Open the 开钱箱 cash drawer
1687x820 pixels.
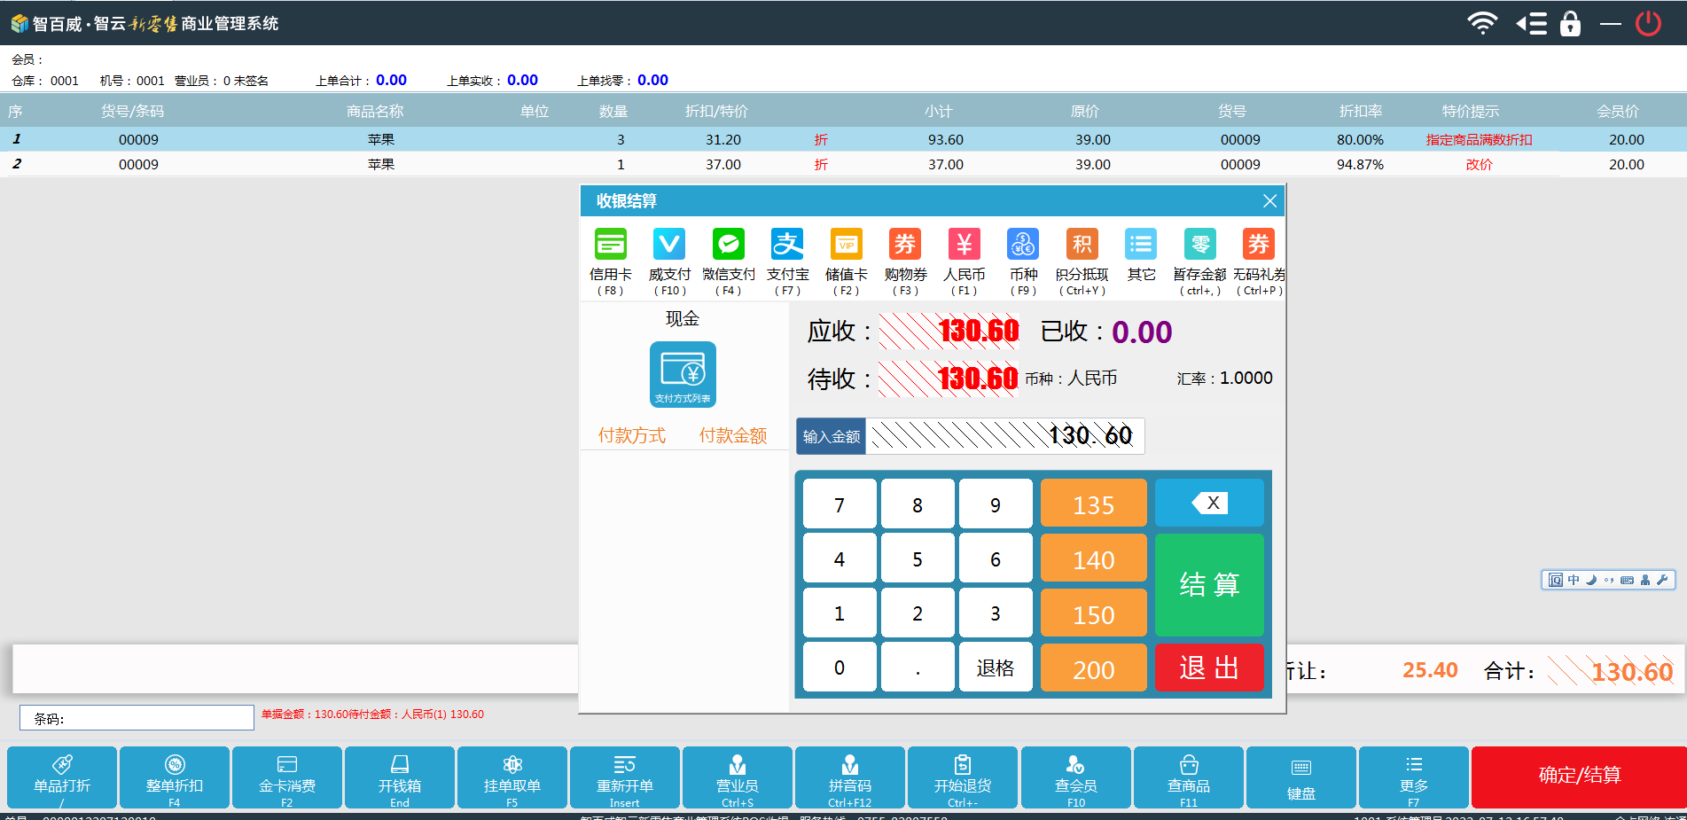coord(400,777)
